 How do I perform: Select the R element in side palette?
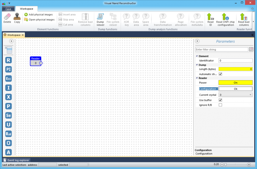pyautogui.click(x=8, y=60)
